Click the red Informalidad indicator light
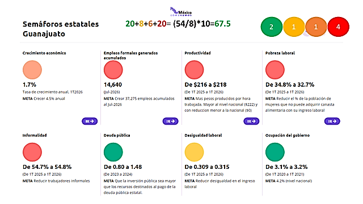 click(x=32, y=152)
